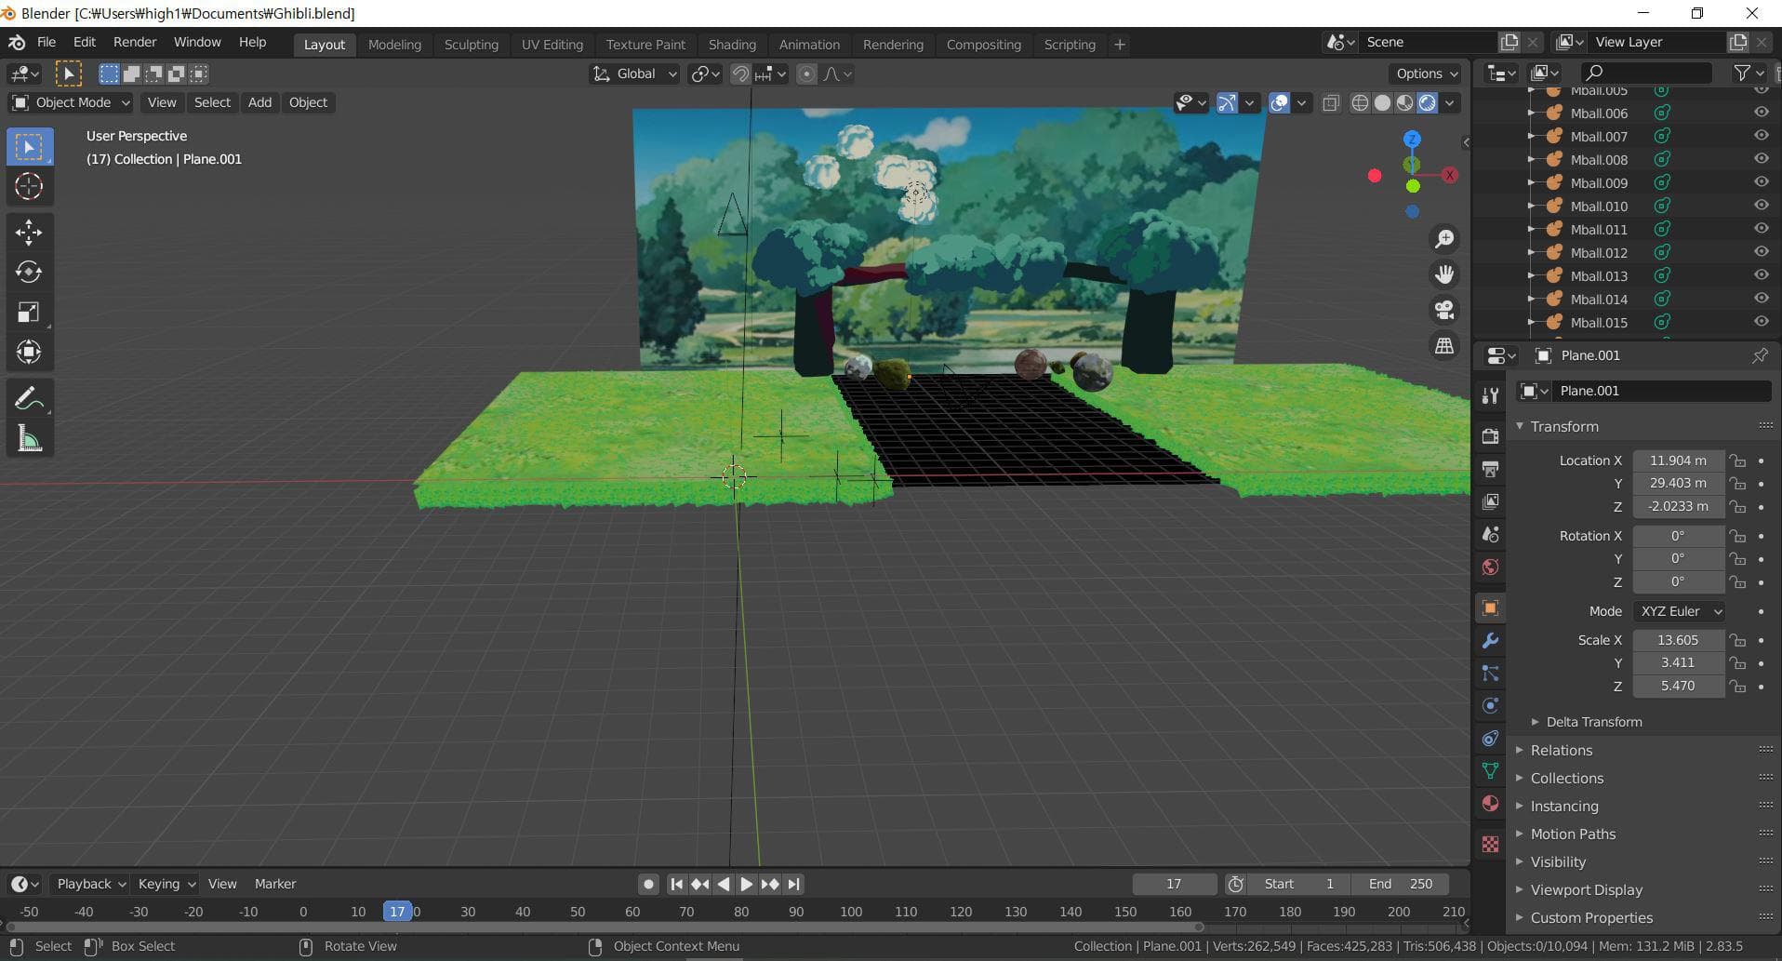Hide Mball.006 in the outliner
The height and width of the screenshot is (961, 1782).
click(1761, 113)
